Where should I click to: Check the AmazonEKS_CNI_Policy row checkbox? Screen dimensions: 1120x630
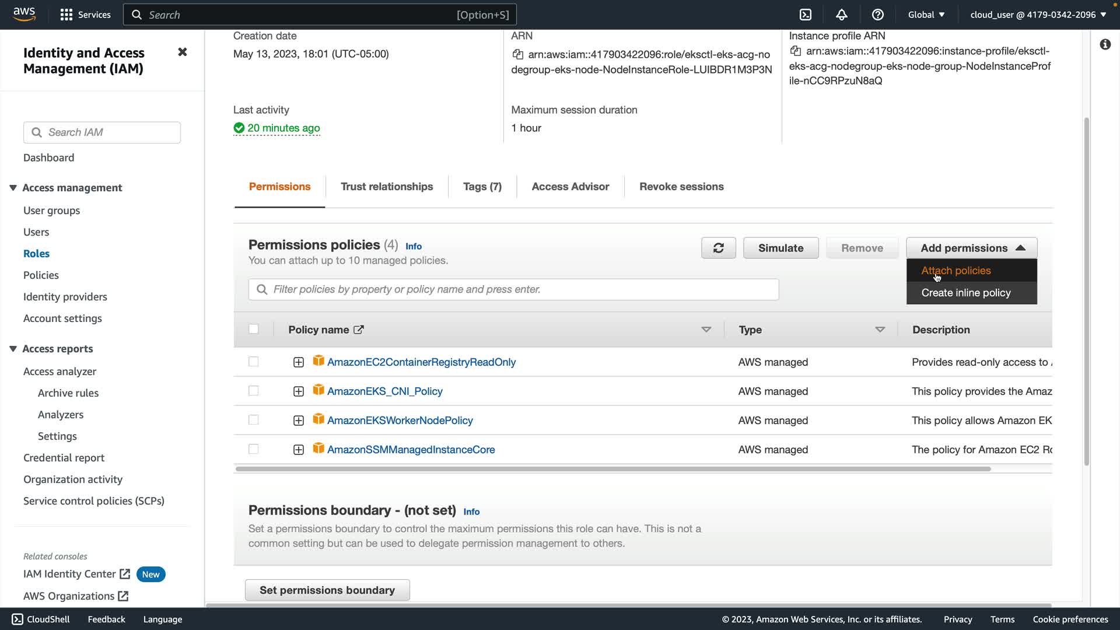point(253,391)
